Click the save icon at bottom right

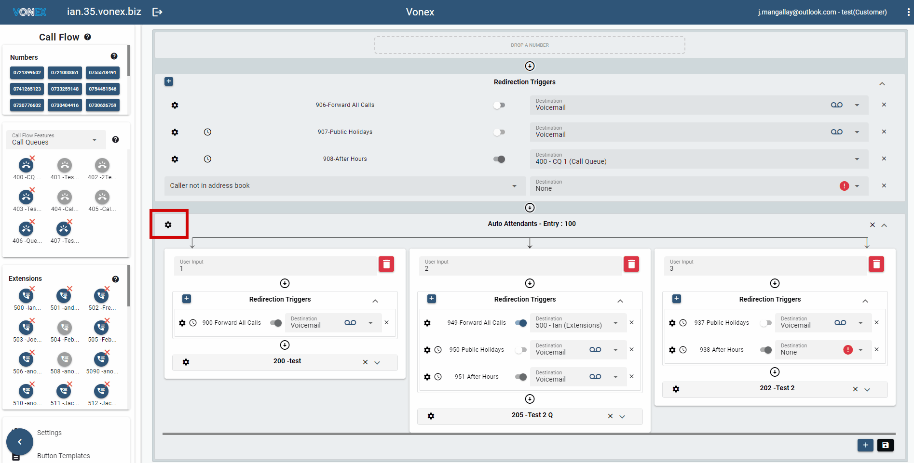point(885,445)
